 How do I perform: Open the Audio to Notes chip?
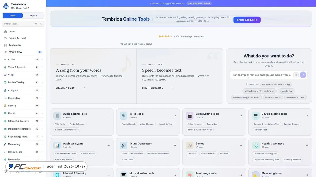[87, 154]
